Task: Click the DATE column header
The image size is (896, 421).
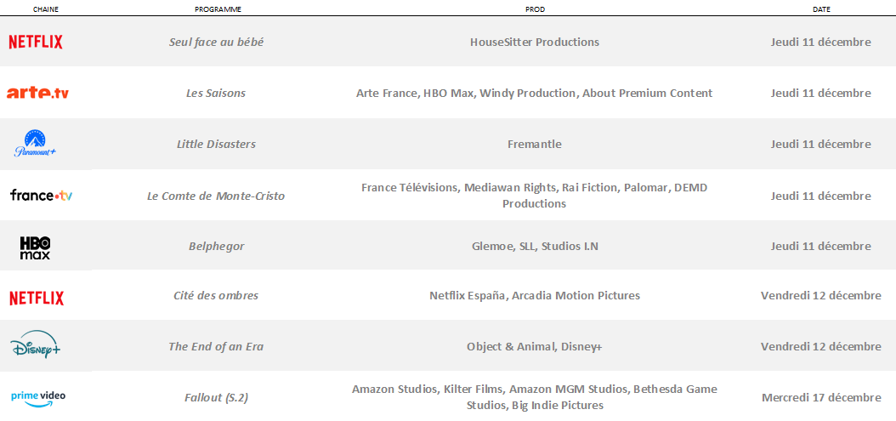Action: coord(821,9)
